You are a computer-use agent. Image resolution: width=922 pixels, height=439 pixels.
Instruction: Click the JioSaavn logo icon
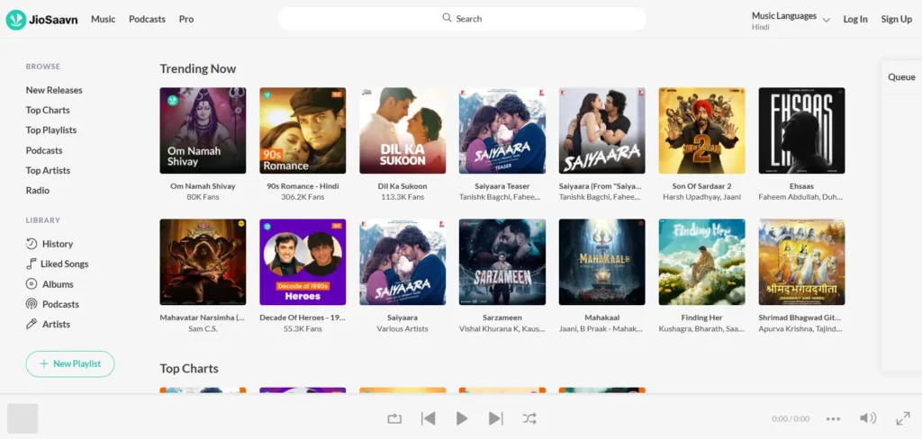click(16, 20)
